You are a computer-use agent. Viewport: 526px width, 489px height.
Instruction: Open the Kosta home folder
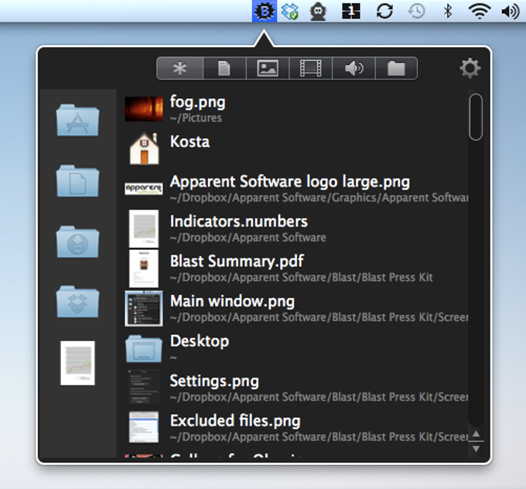click(190, 142)
